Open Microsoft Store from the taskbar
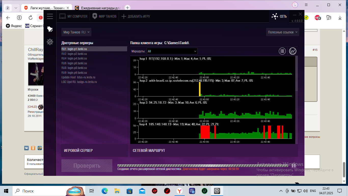Screen dimensions: 348x196 click(130, 191)
